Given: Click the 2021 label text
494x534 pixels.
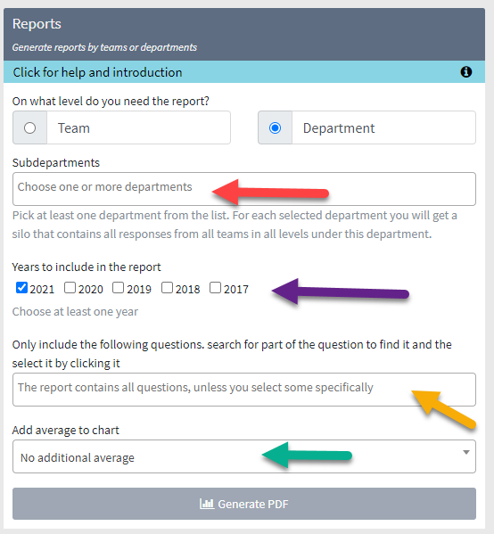Looking at the screenshot, I should (42, 289).
